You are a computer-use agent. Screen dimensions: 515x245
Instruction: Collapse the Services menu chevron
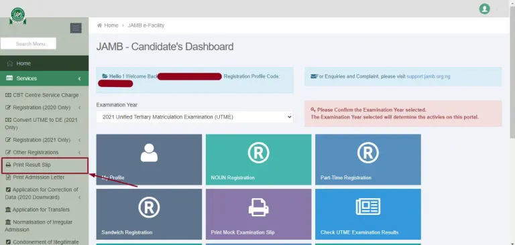point(80,78)
